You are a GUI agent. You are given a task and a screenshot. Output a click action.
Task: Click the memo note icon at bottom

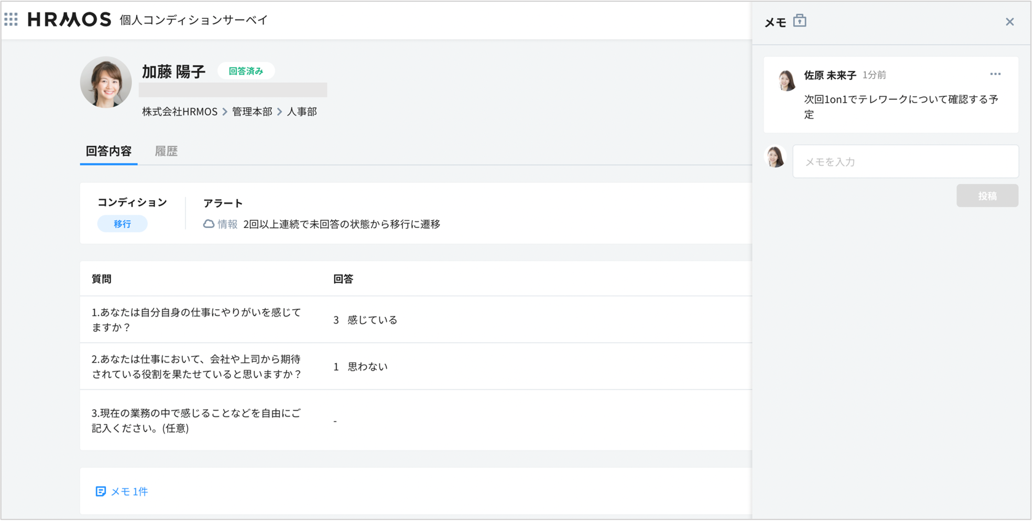(100, 491)
